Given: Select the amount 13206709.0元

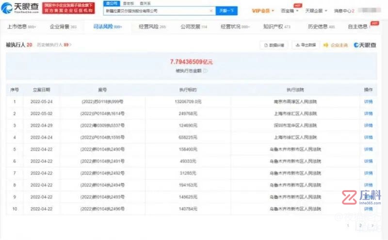Looking at the screenshot, I should click(x=188, y=102).
